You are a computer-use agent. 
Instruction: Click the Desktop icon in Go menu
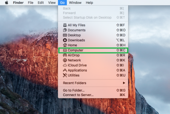pos(65,35)
